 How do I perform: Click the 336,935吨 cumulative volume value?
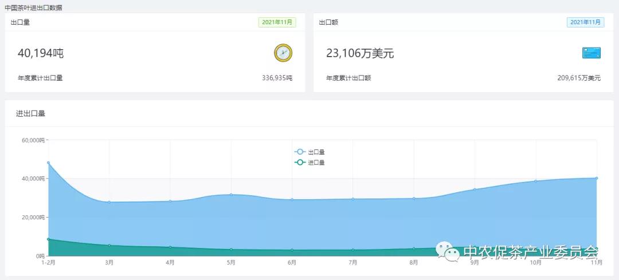pos(277,78)
